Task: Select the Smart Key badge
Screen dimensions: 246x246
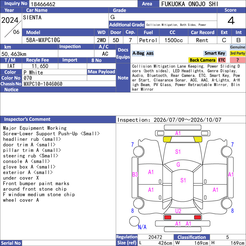Action: coord(215,53)
